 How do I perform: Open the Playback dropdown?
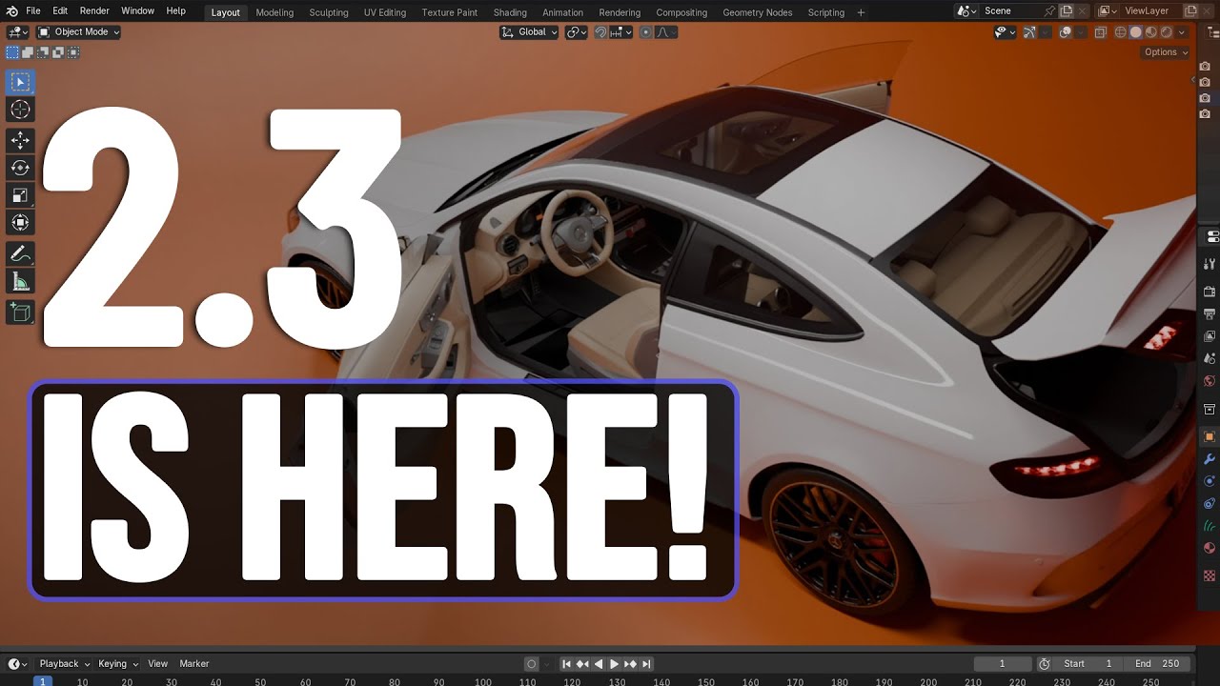[x=64, y=664]
